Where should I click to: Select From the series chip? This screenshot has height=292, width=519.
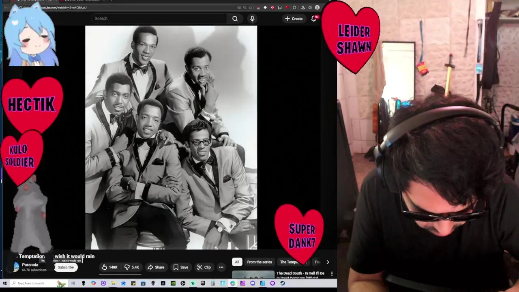click(x=259, y=262)
